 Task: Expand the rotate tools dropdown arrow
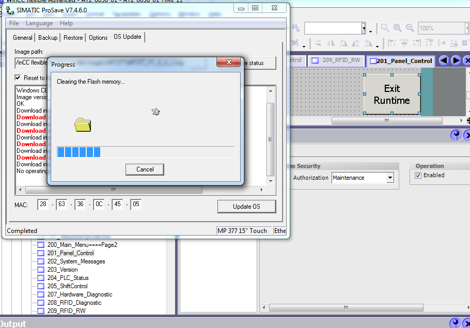pyautogui.click(x=377, y=46)
